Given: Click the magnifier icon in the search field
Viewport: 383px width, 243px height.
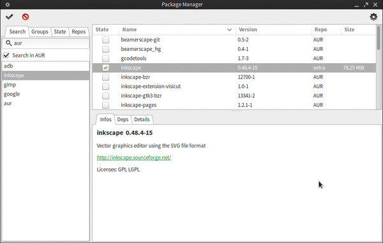Looking at the screenshot, I should (8, 43).
